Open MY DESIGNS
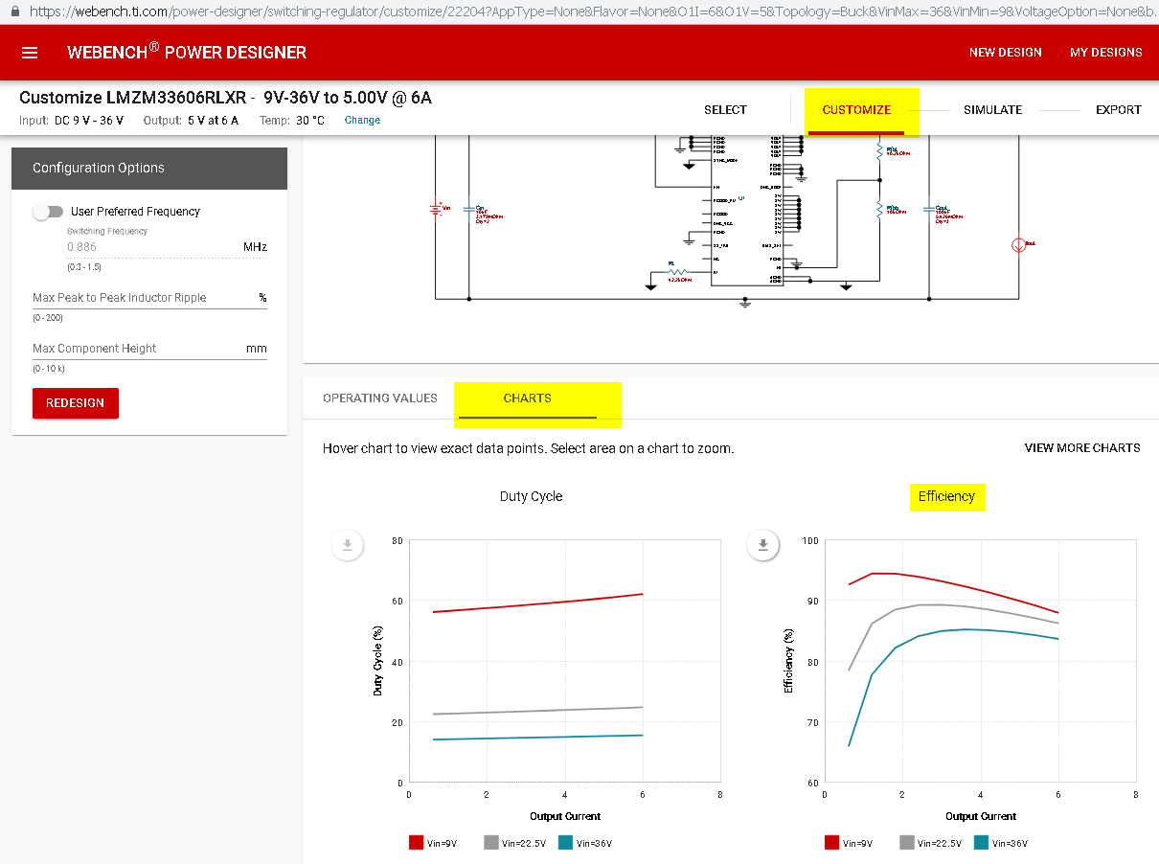 click(x=1105, y=53)
